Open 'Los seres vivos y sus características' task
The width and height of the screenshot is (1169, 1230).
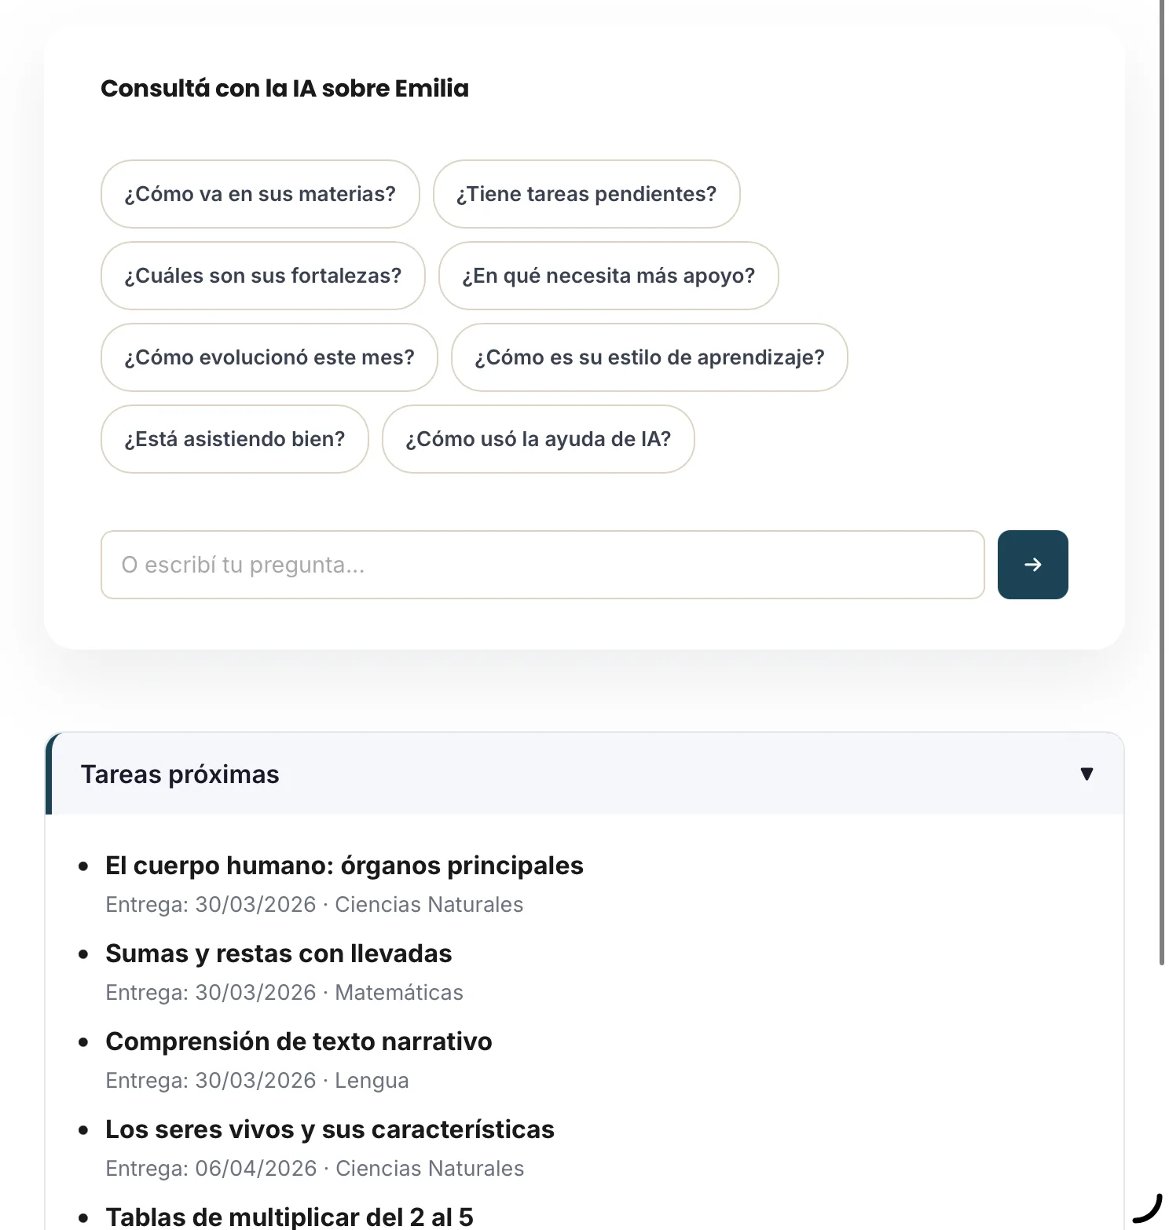(330, 1129)
